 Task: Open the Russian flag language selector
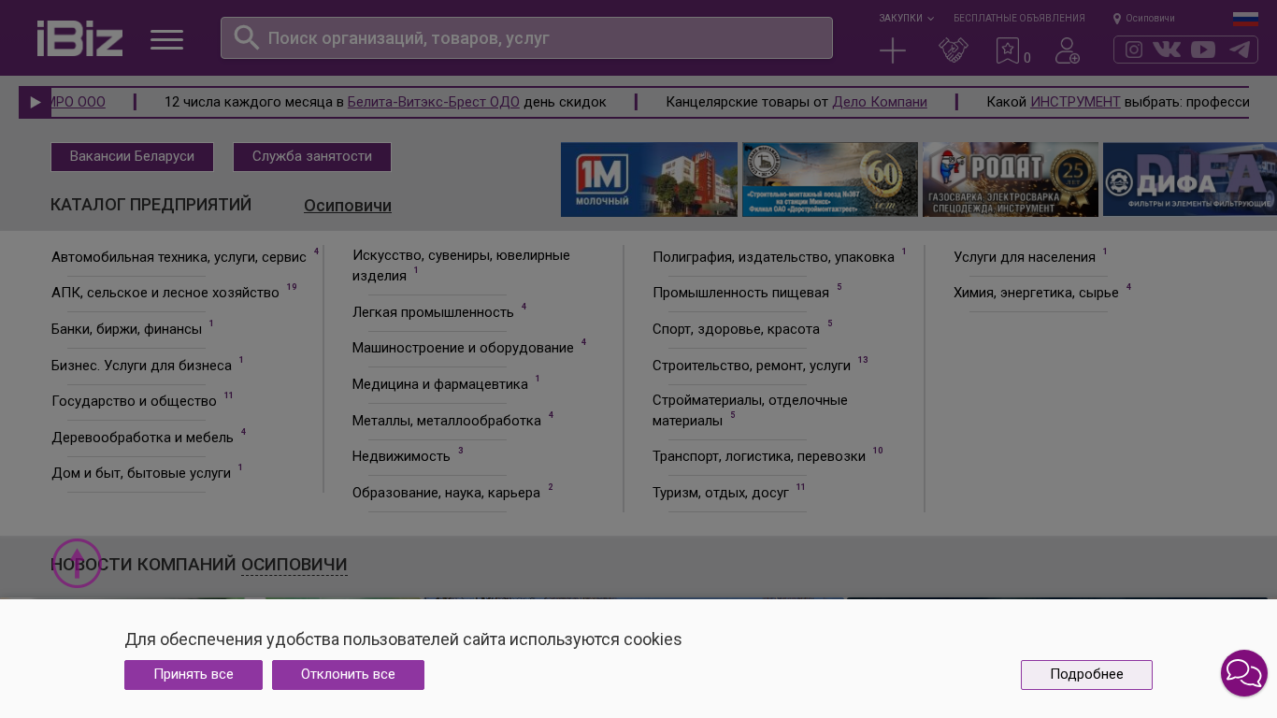[x=1245, y=19]
